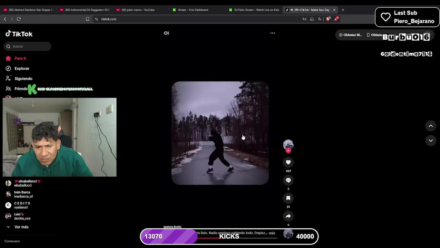
Task: Open music artist avatar near caption
Action: 288,234
